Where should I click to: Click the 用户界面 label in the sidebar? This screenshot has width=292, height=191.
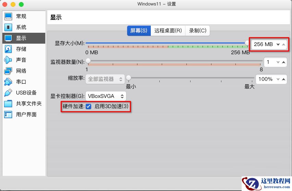click(26, 115)
